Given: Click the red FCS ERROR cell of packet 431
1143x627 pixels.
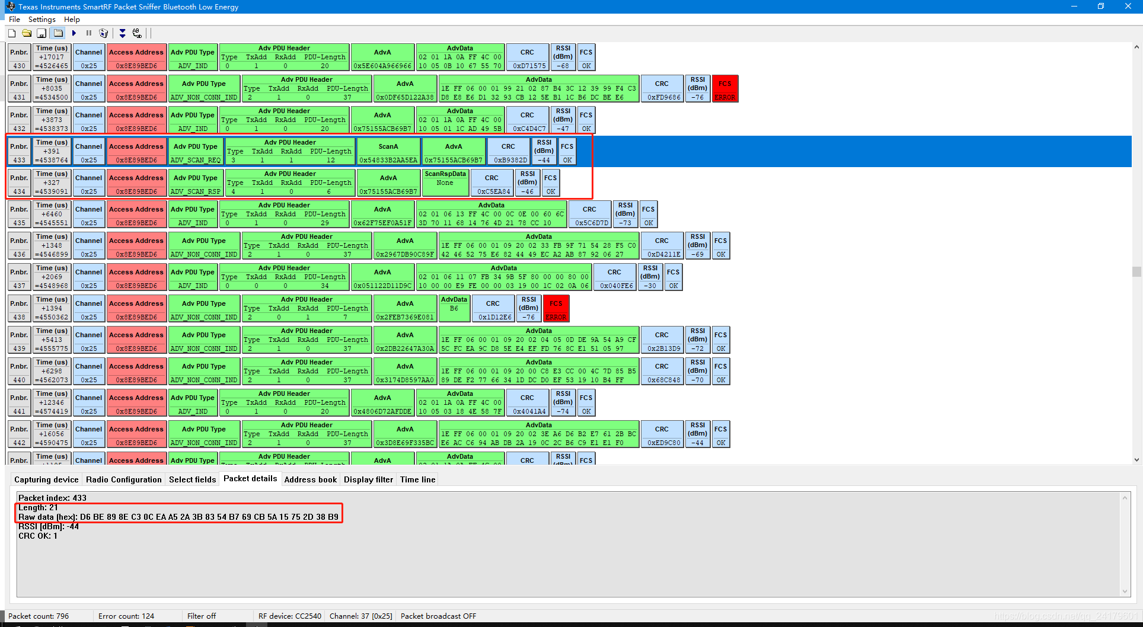Looking at the screenshot, I should [x=725, y=89].
